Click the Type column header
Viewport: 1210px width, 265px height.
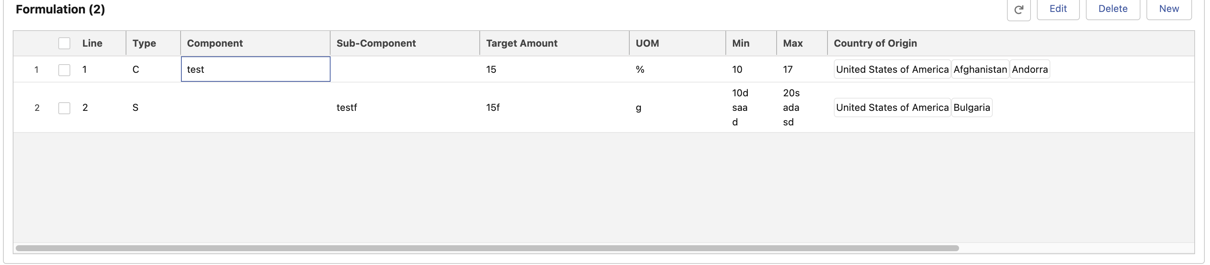click(144, 43)
